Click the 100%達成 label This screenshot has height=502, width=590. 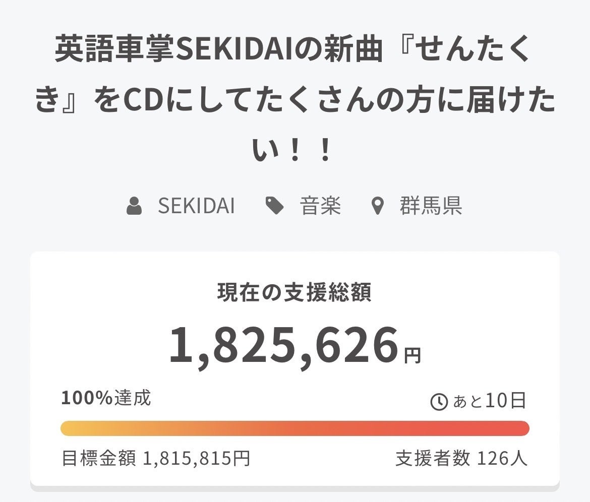tap(106, 398)
